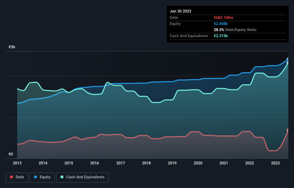The height and width of the screenshot is (188, 294).
Task: Click the 2021 x-axis label
Action: coord(224,163)
